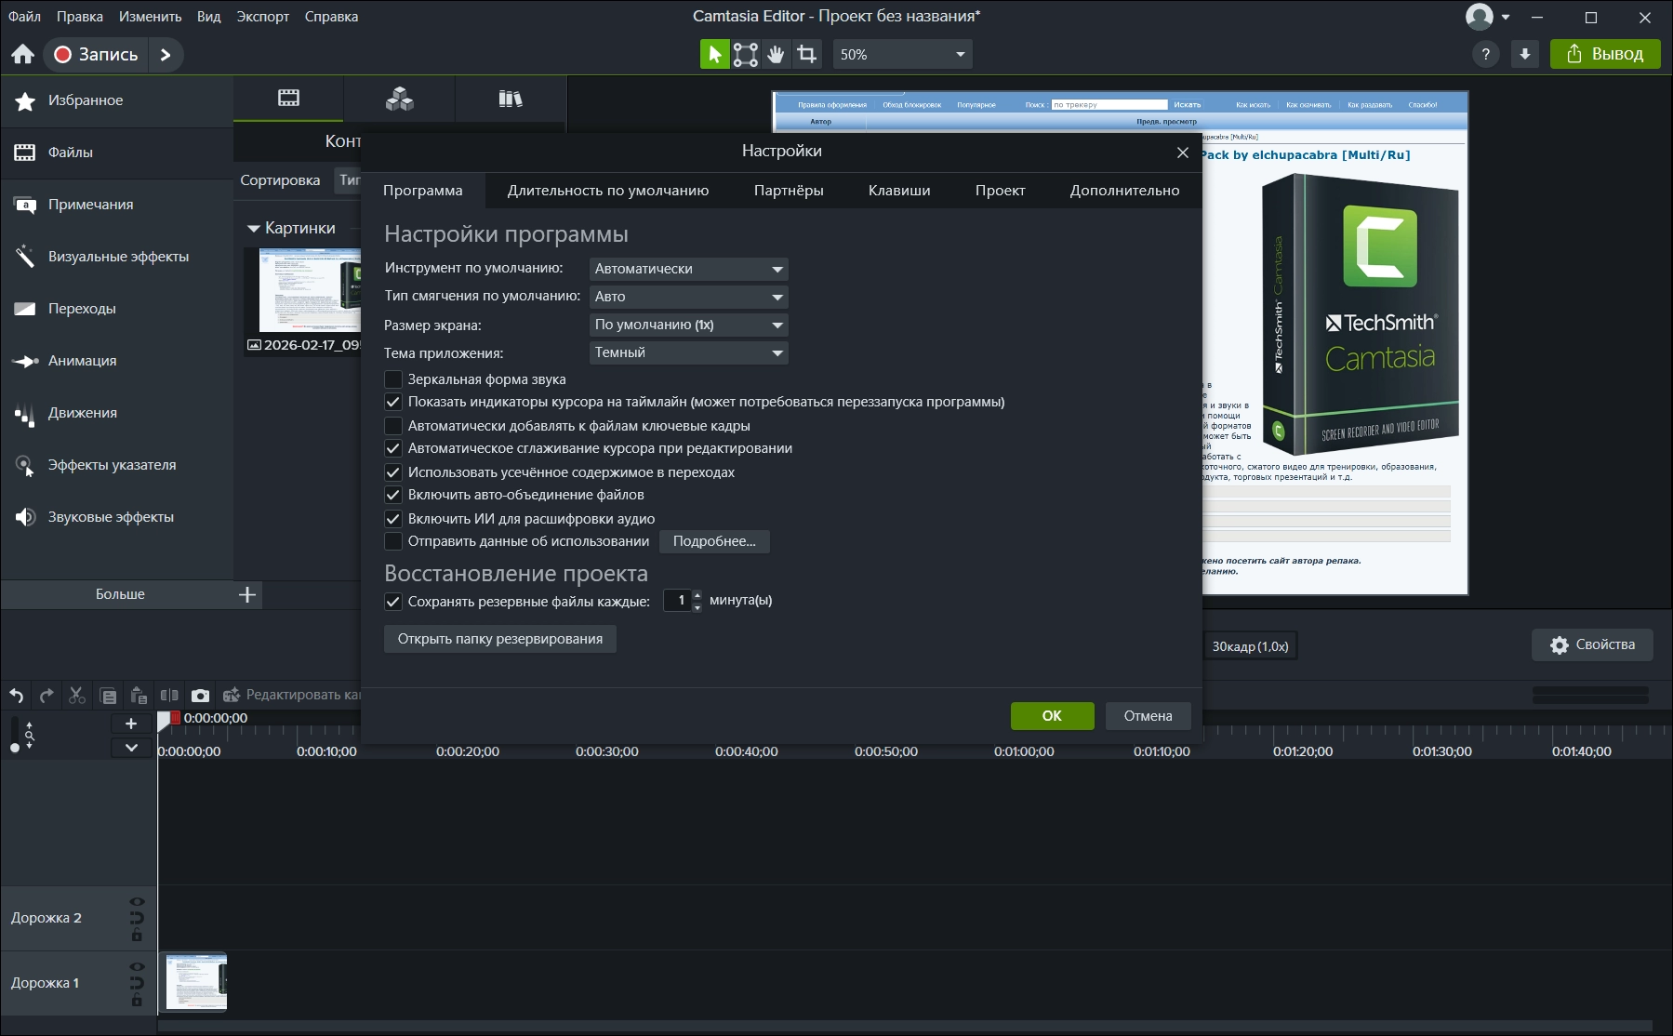Click the undo arrow above the timeline

(x=17, y=696)
